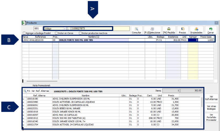The width and height of the screenshot is (220, 131).
Task: Click quantity 698.00 in alternates list
Action: pyautogui.click(x=152, y=118)
